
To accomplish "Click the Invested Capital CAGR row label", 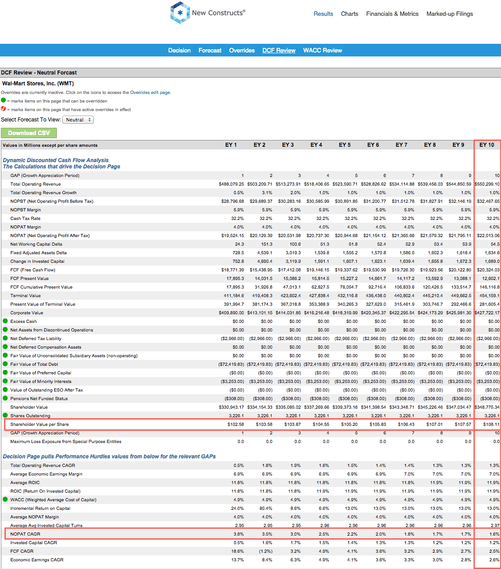I will point(34,543).
